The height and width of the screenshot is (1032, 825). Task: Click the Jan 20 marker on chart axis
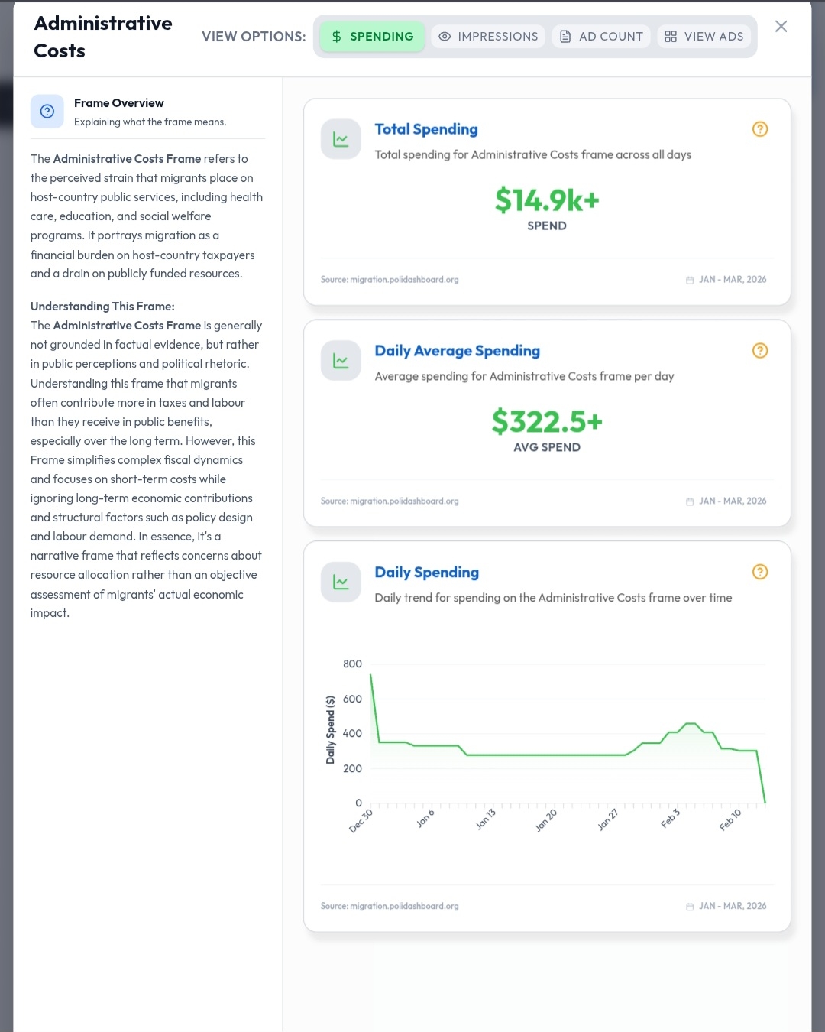click(x=545, y=820)
